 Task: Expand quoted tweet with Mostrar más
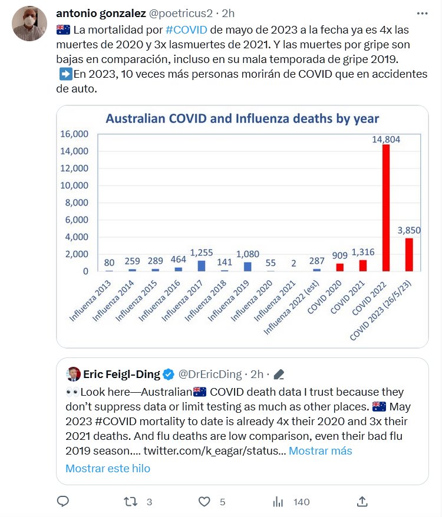[x=320, y=451]
